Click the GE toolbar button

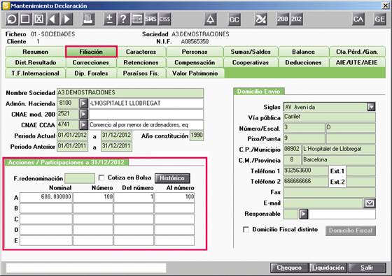[379, 20]
